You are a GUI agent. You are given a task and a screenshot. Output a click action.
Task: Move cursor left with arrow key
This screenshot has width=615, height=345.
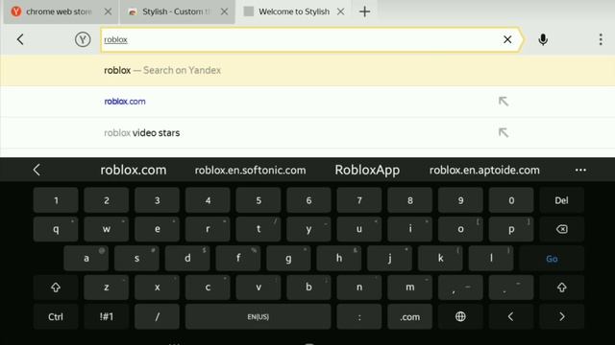[511, 316]
